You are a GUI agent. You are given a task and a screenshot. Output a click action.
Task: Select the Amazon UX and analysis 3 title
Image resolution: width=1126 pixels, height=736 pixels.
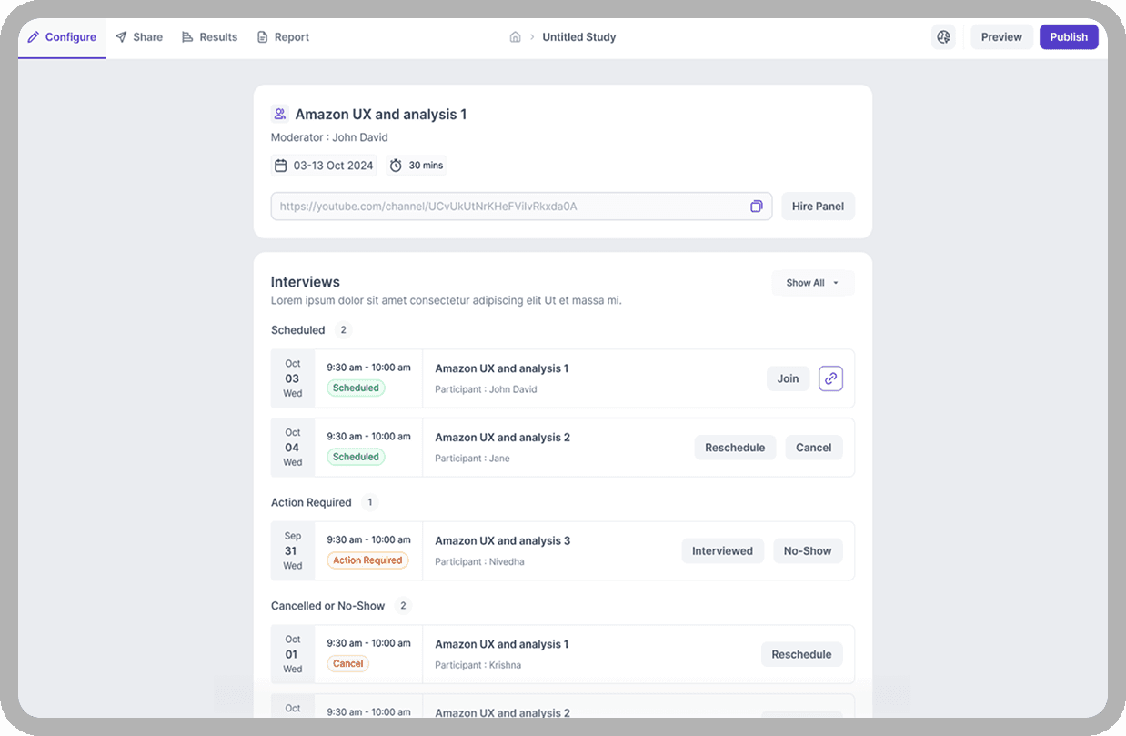tap(502, 540)
